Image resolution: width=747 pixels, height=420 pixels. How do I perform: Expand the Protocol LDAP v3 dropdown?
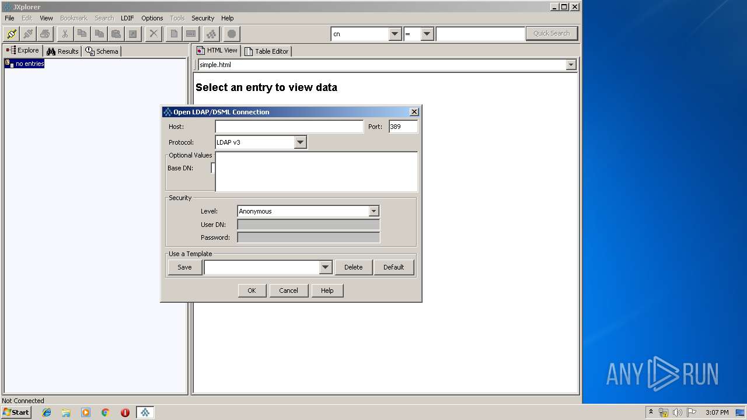pos(300,142)
